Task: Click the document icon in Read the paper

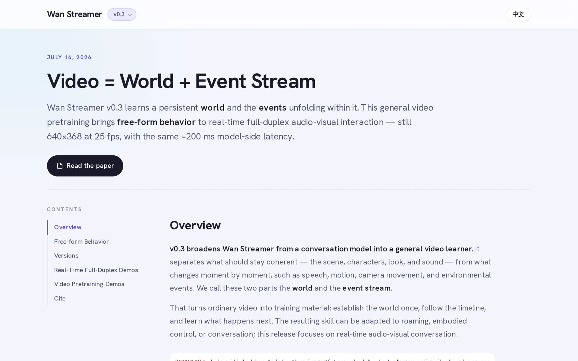Action: [60, 166]
